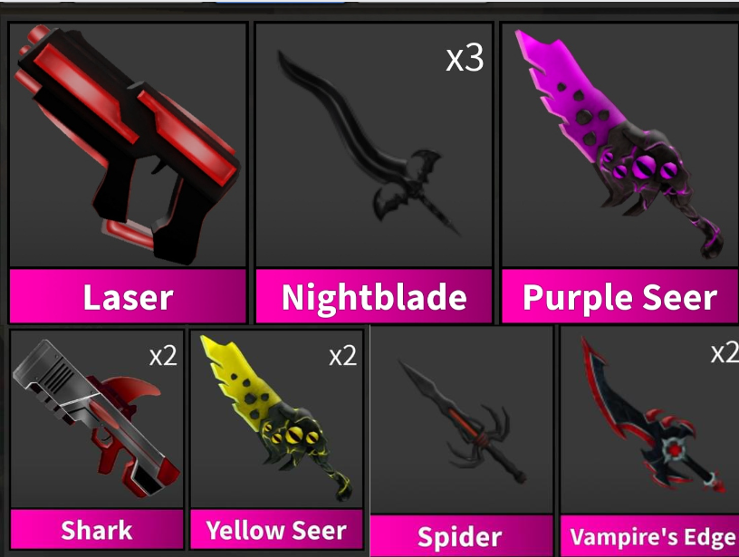Select the Spider knife image

(x=462, y=422)
